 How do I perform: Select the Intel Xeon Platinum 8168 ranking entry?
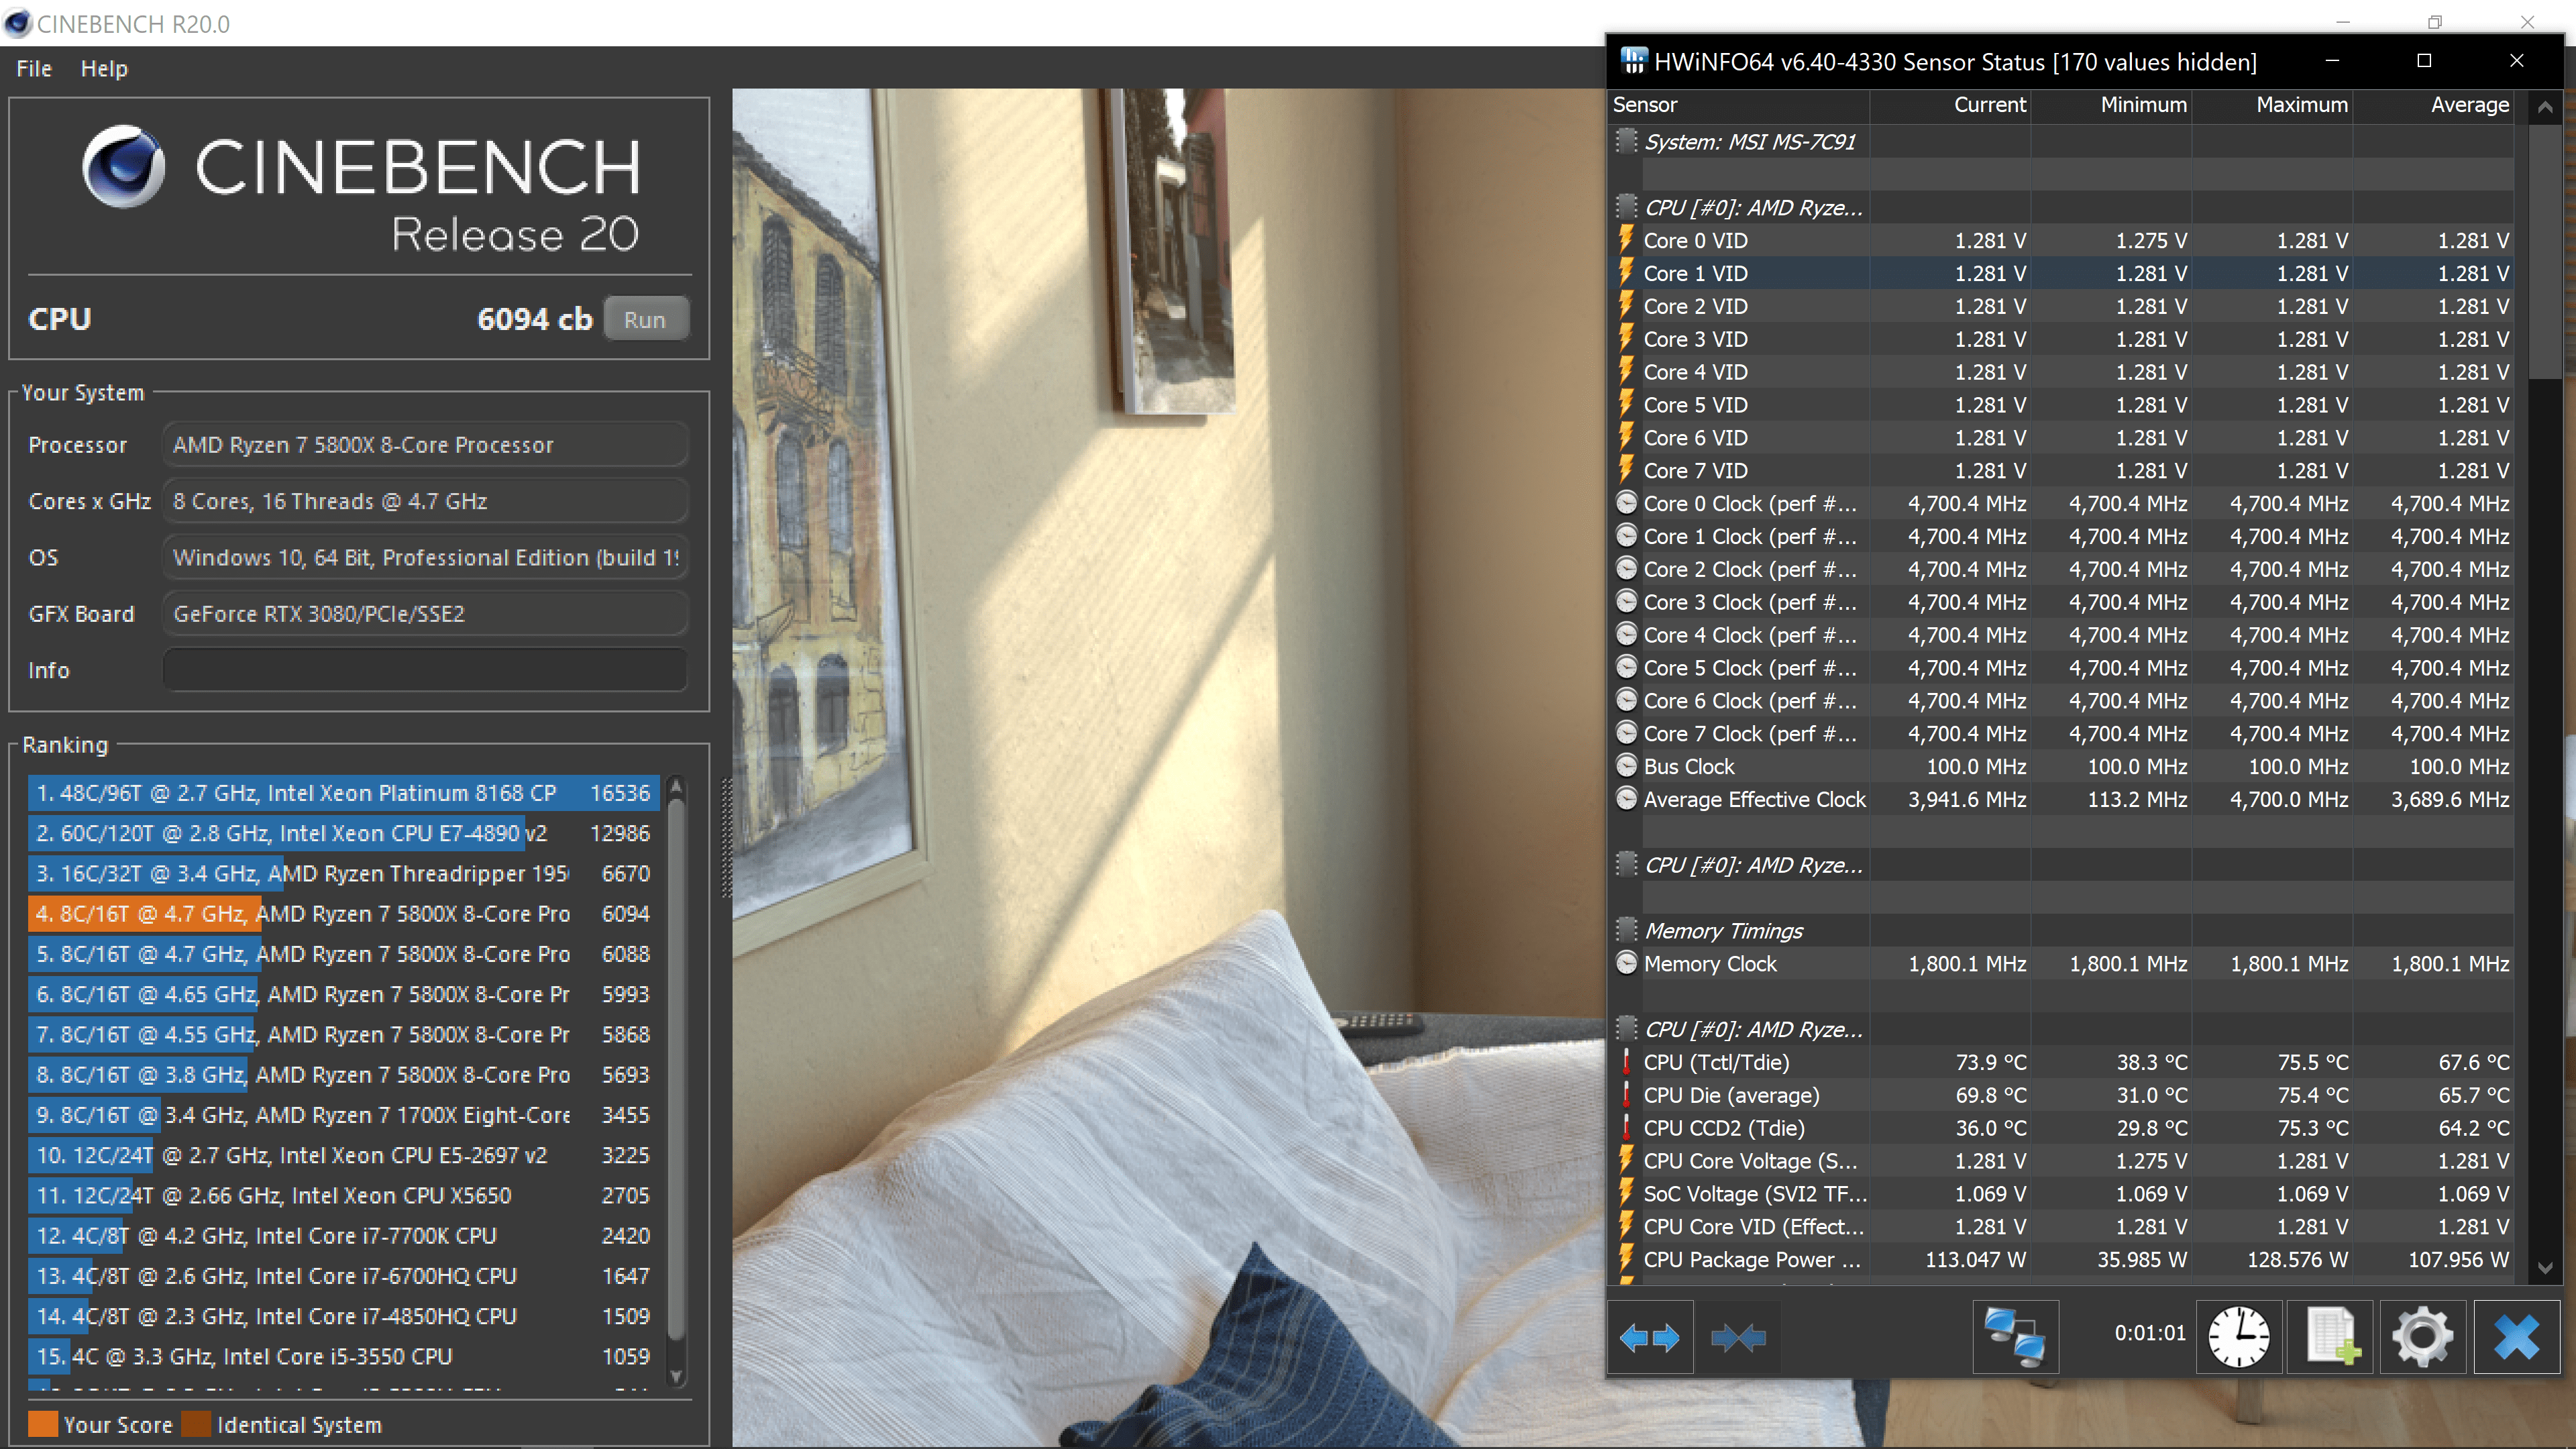343,793
